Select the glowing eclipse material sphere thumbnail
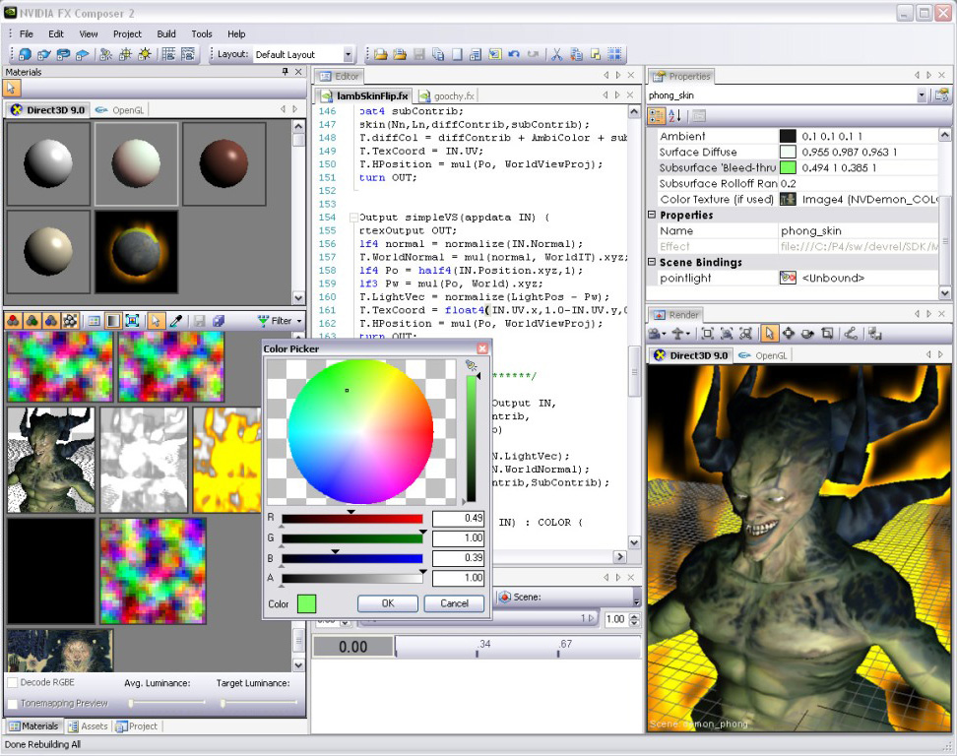This screenshot has width=957, height=756. tap(137, 251)
